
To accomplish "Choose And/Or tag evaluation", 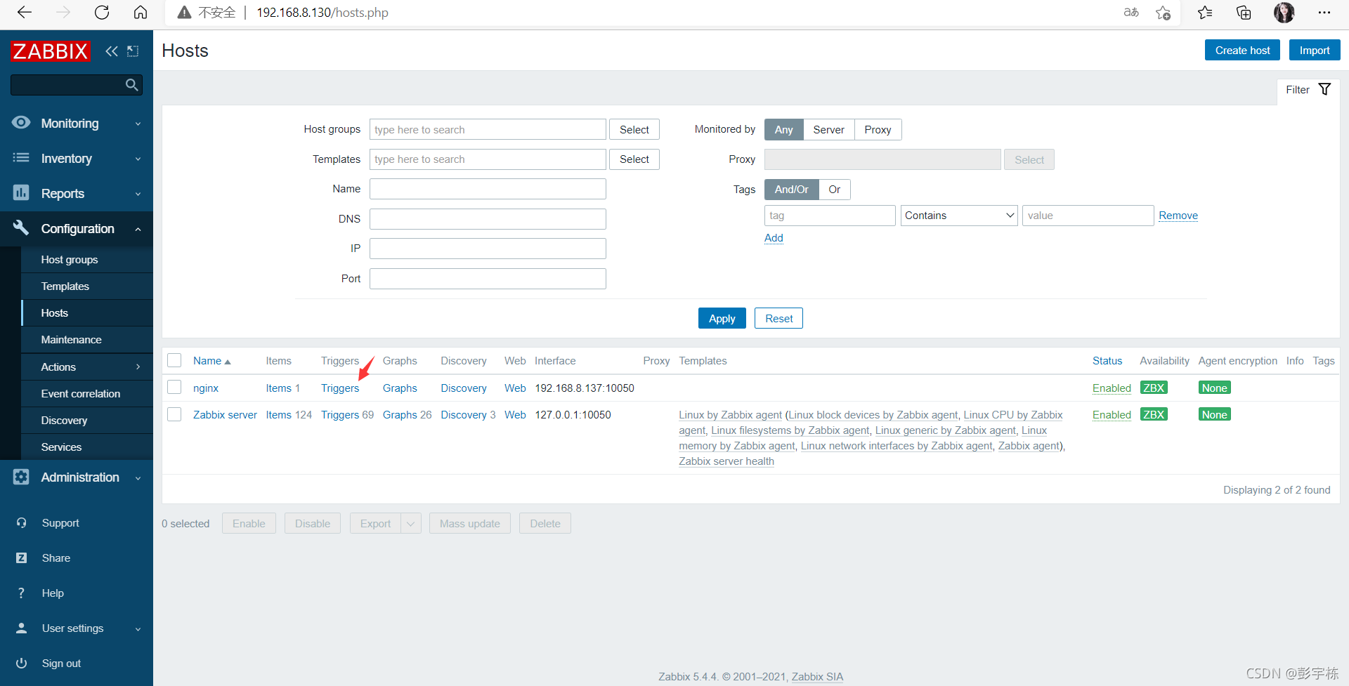I will tap(791, 190).
